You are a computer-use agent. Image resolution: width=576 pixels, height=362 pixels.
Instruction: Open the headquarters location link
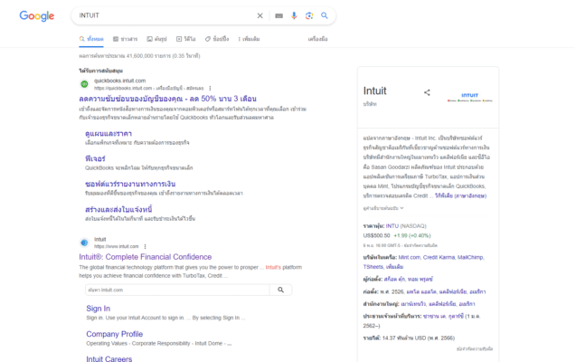click(438, 304)
